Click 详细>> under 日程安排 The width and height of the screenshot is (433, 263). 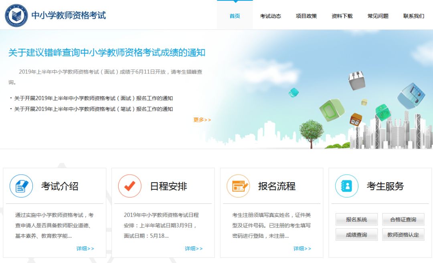[x=193, y=248]
